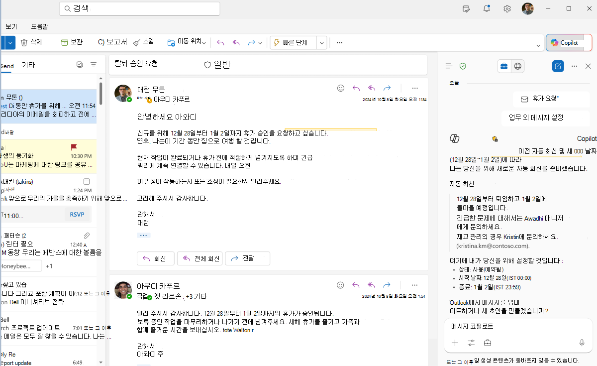Click the forward arrow in the ribbon
This screenshot has height=366, width=597.
point(251,43)
